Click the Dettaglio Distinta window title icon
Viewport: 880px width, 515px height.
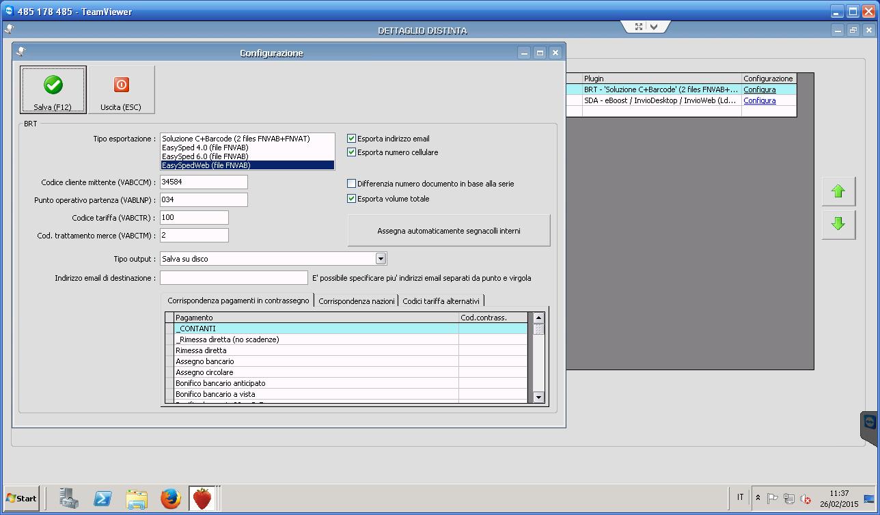pyautogui.click(x=10, y=29)
